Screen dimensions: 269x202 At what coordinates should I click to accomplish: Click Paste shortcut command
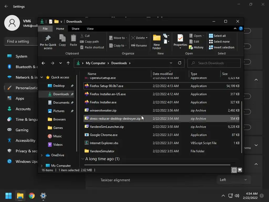pos(92,47)
